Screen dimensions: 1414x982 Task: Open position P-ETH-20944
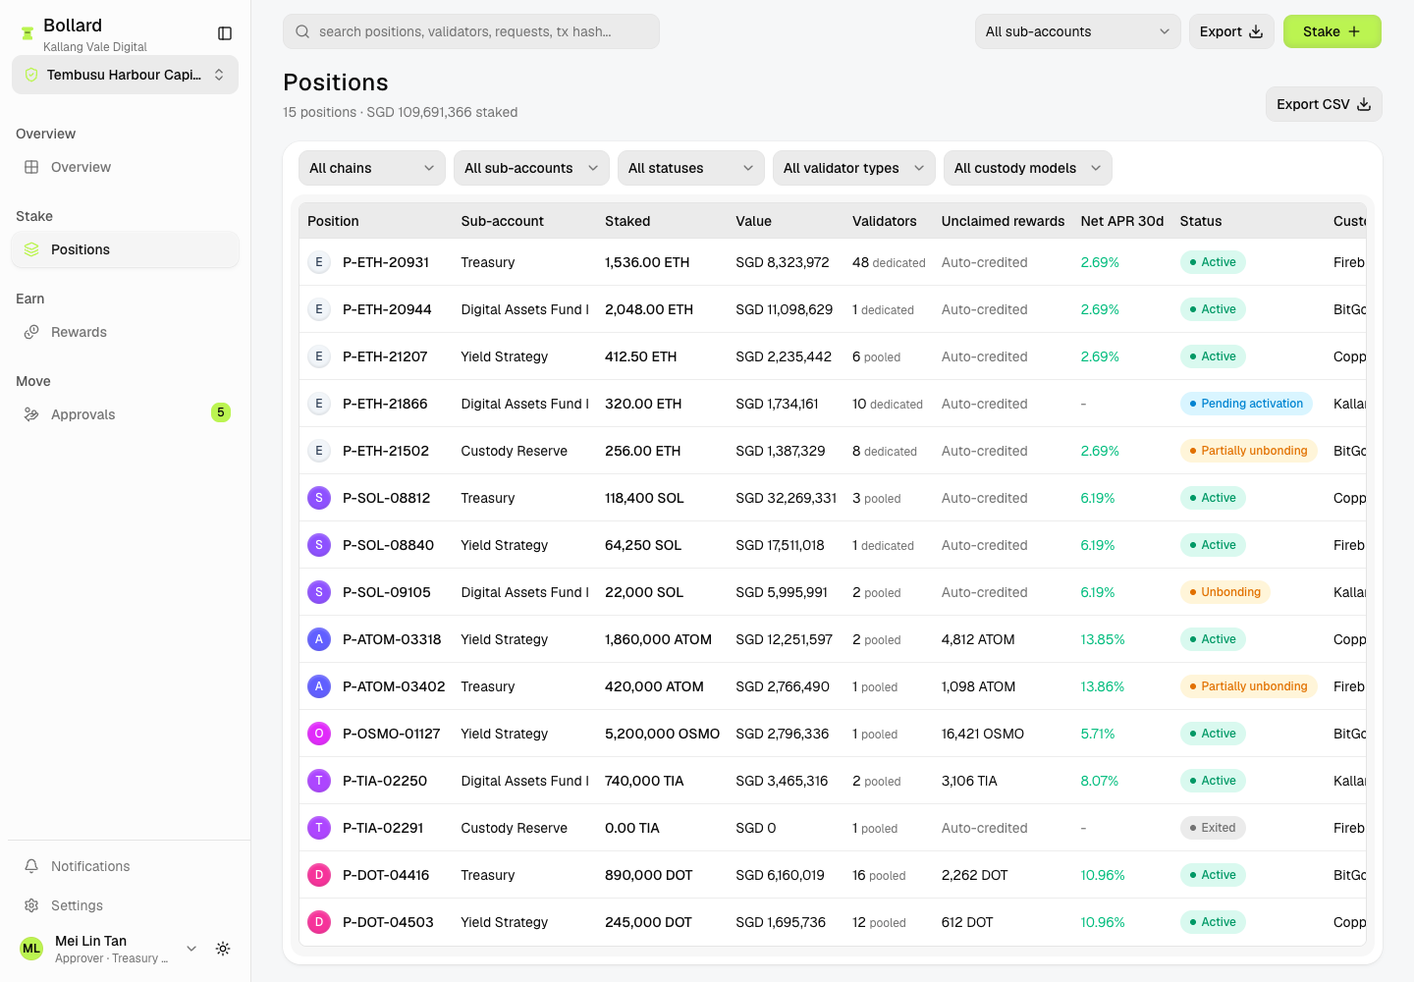pos(387,309)
